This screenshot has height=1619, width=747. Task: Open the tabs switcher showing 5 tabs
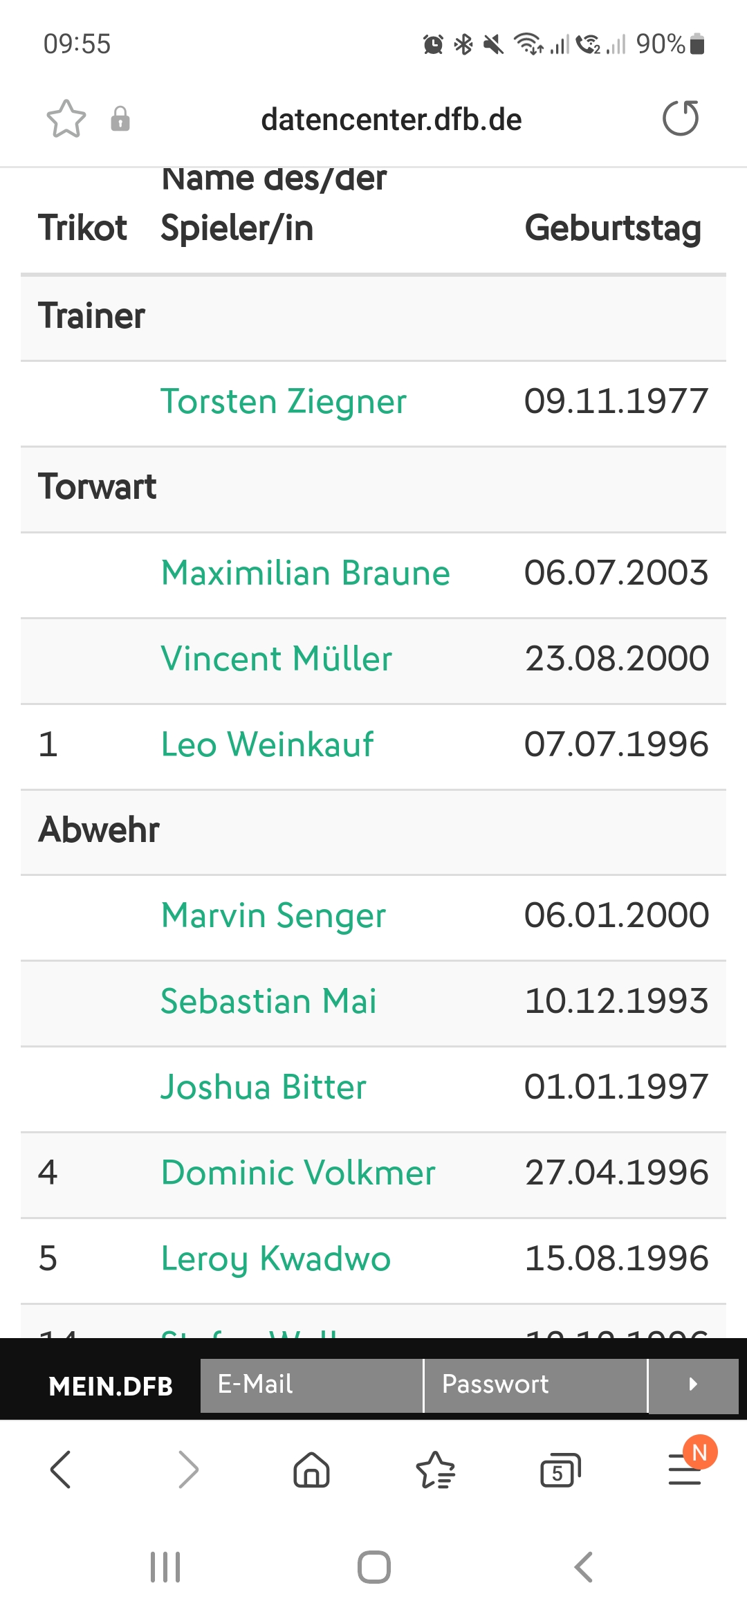[x=560, y=1470]
